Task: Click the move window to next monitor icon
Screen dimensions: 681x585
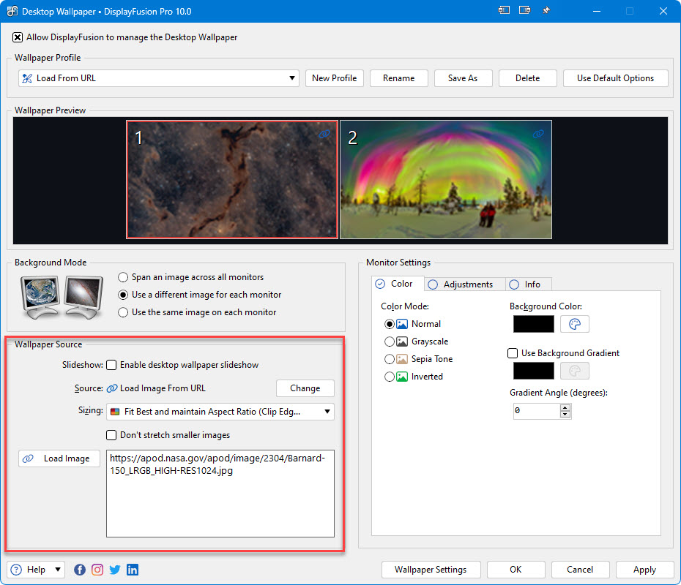Action: [x=525, y=11]
